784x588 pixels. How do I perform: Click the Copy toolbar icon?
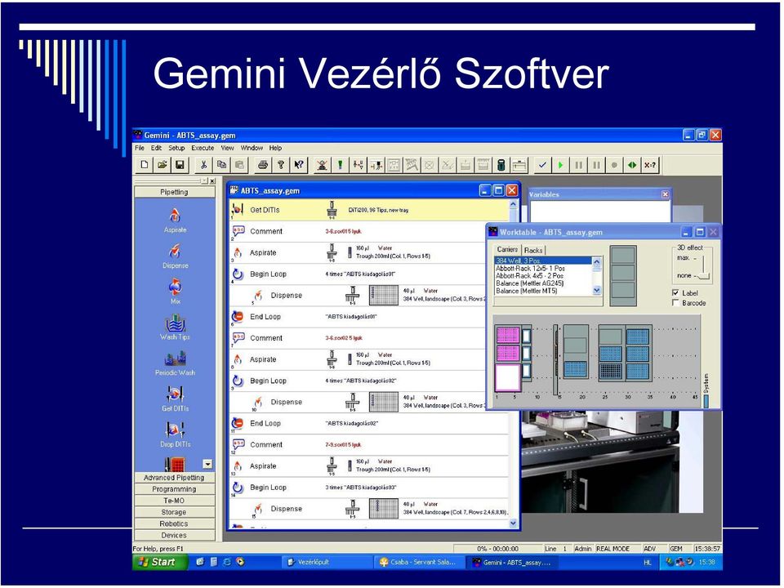click(x=221, y=164)
